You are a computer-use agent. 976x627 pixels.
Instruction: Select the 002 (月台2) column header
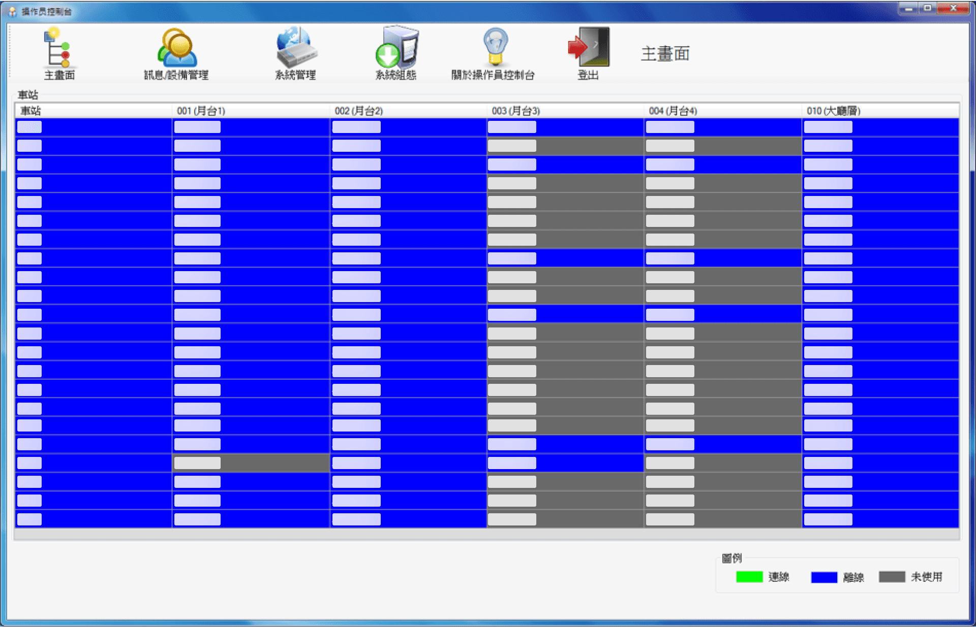[x=358, y=111]
